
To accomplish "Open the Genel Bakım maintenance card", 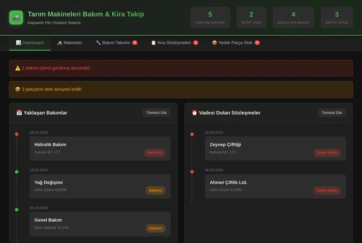I will click(x=100, y=224).
